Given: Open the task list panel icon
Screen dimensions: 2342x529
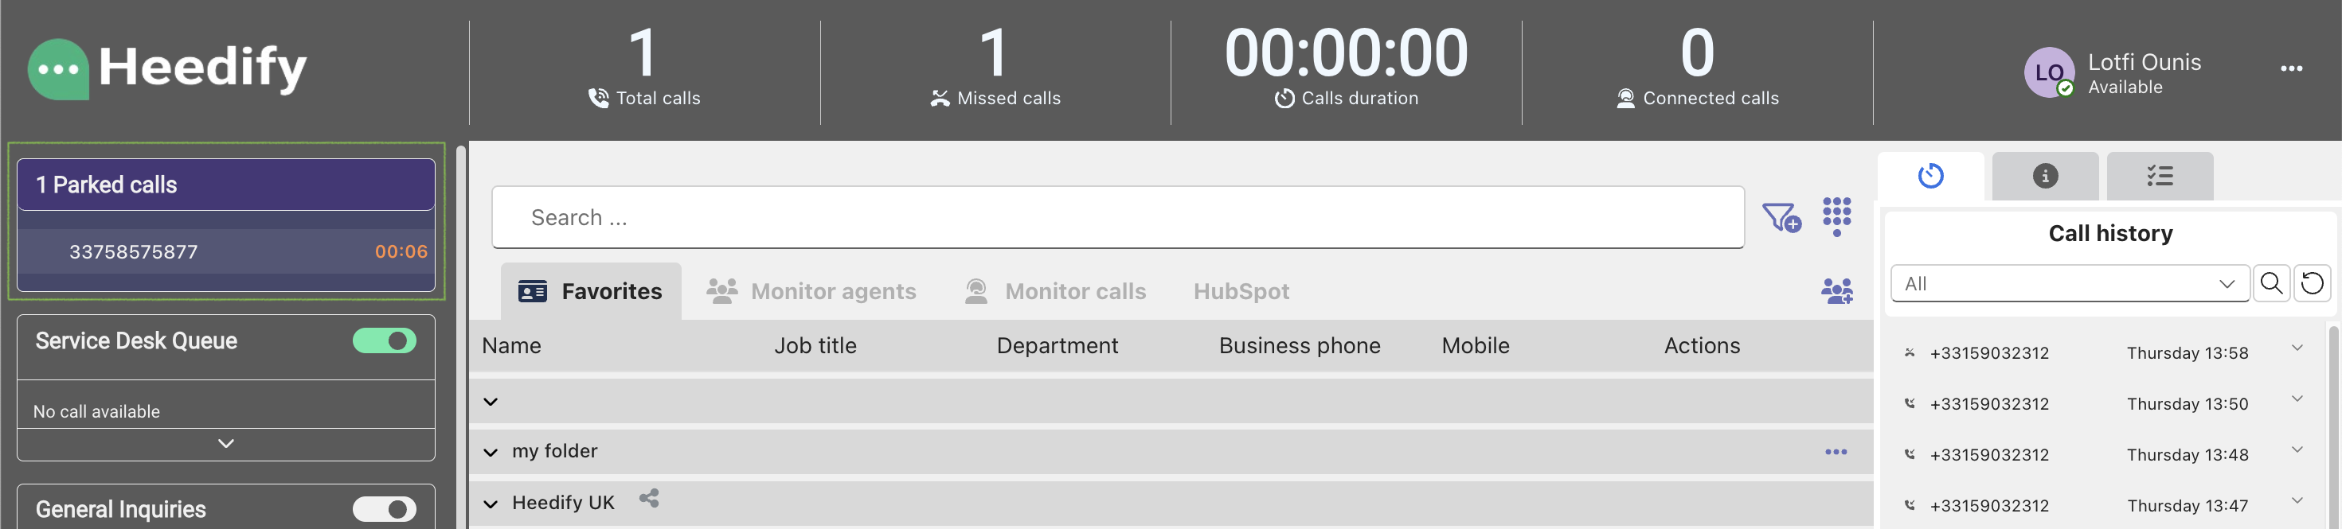Looking at the screenshot, I should pyautogui.click(x=2160, y=176).
